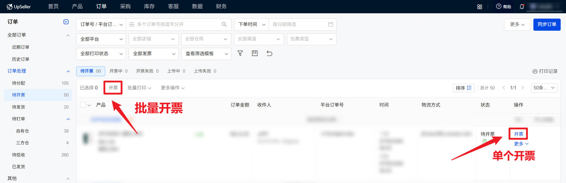Click the batch 开票 button in toolbar

[x=113, y=88]
